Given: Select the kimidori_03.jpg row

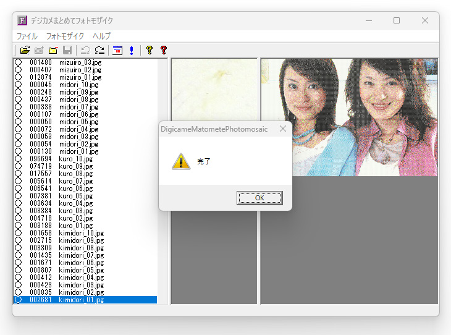Looking at the screenshot, I should pos(85,285).
